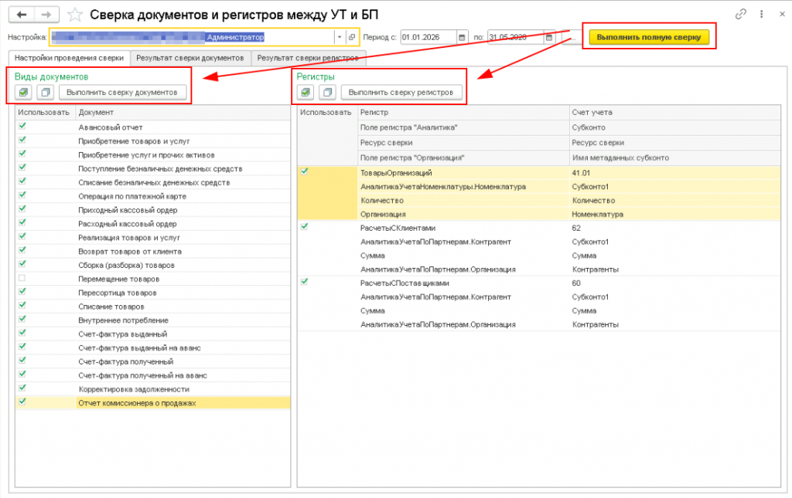Run Выполнить полную сверку
Image resolution: width=792 pixels, height=498 pixels.
(649, 37)
